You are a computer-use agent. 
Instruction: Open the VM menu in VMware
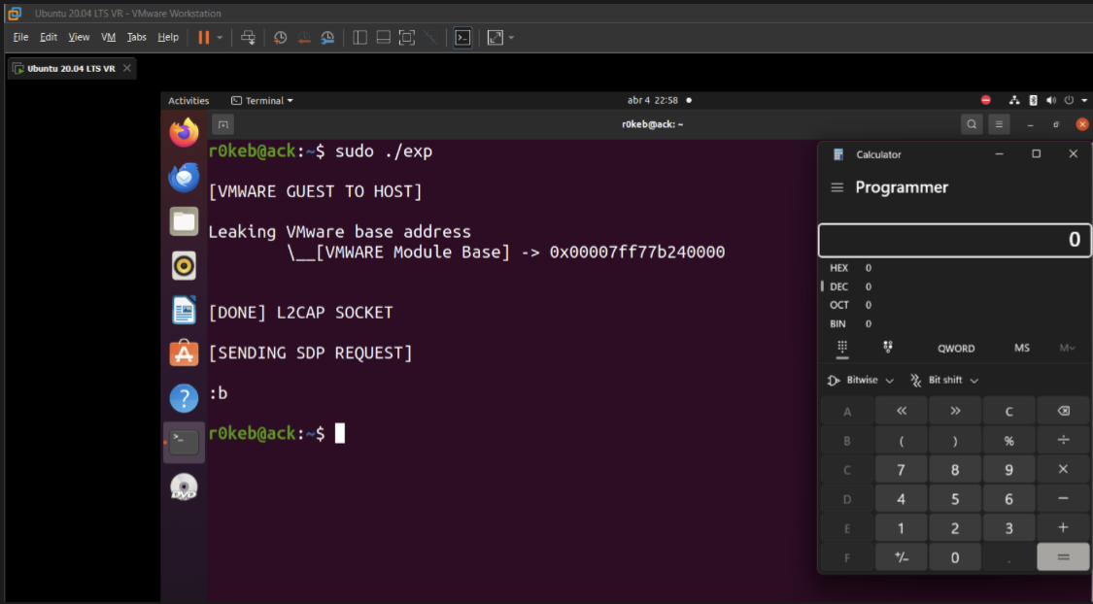108,38
